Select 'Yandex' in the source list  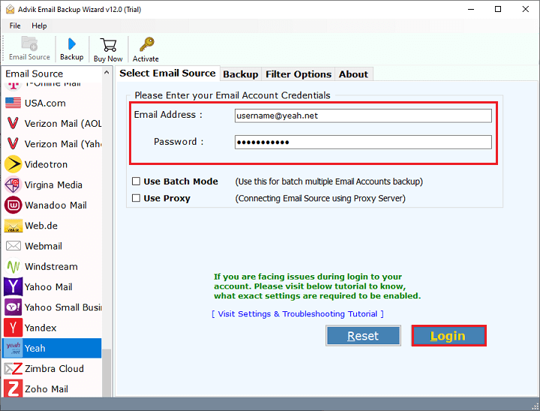pyautogui.click(x=40, y=328)
